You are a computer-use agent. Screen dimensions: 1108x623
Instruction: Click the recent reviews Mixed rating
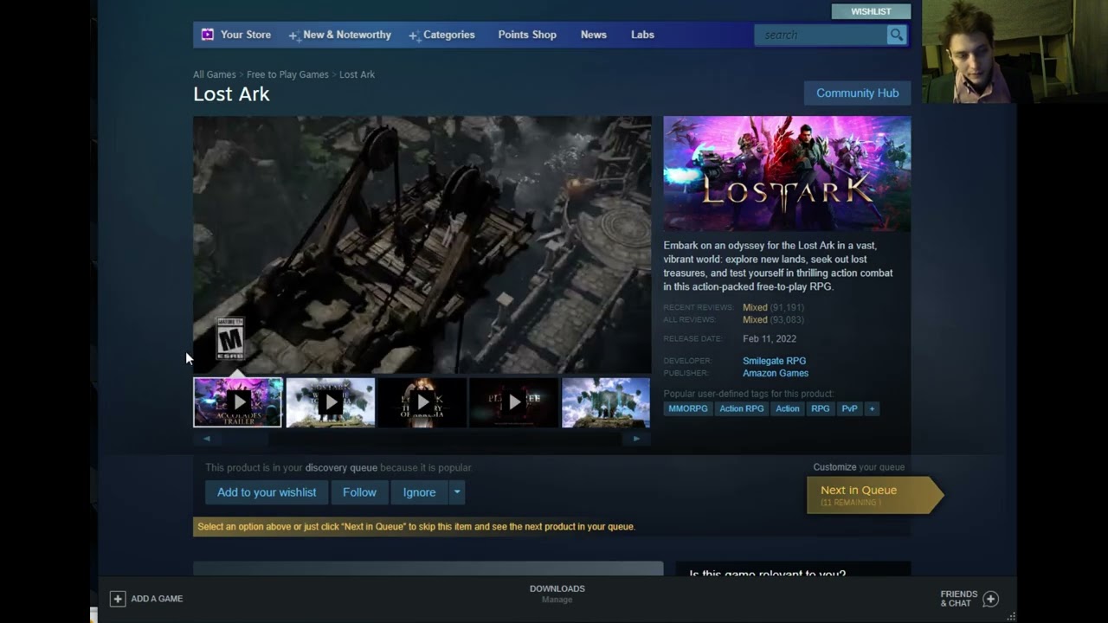(x=755, y=307)
